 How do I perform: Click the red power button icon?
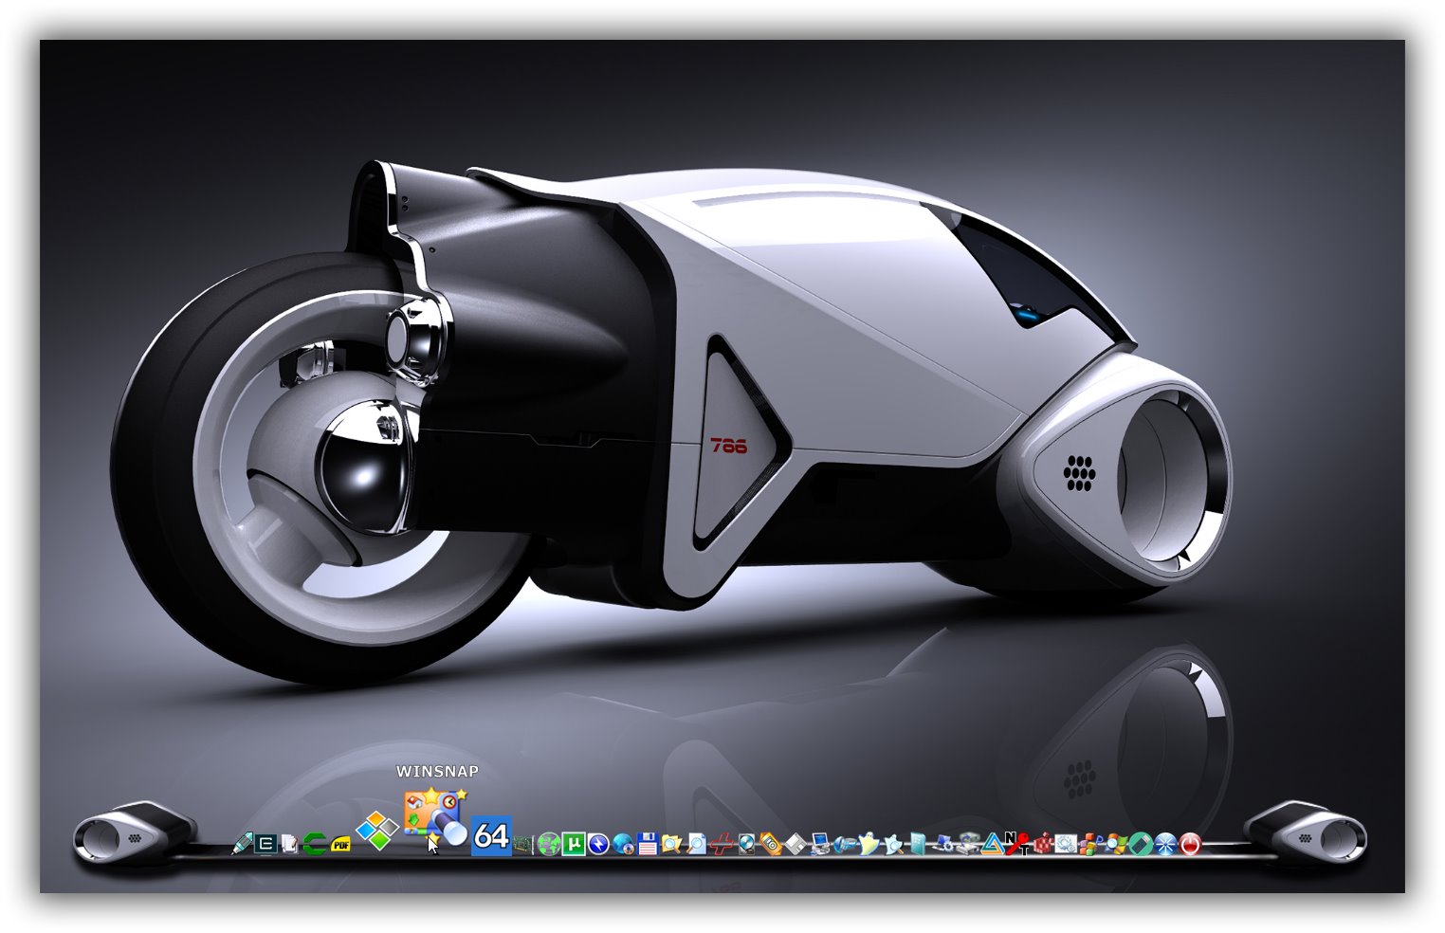[x=1191, y=844]
